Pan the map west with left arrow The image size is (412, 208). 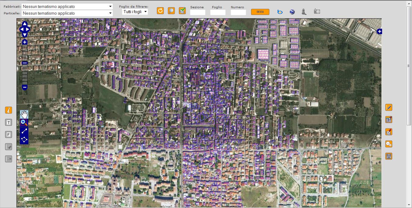[x=22, y=29]
